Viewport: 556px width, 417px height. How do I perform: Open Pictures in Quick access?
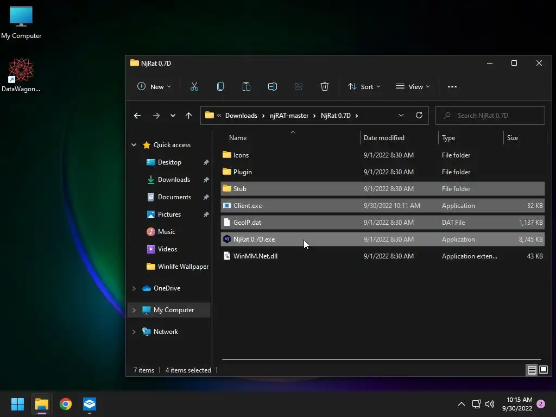169,214
